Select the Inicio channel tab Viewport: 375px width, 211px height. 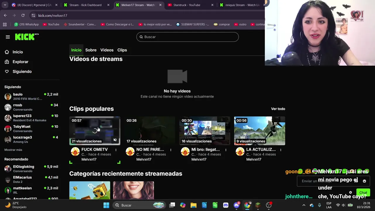76,50
